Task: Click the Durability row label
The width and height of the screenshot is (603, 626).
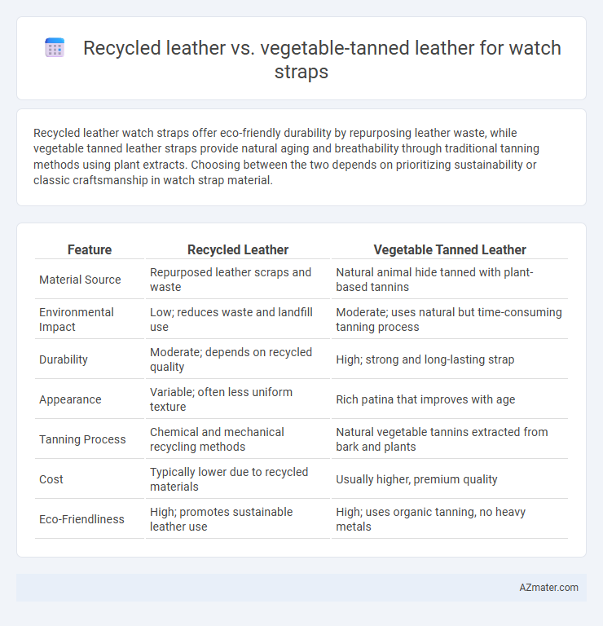Action: [x=63, y=359]
